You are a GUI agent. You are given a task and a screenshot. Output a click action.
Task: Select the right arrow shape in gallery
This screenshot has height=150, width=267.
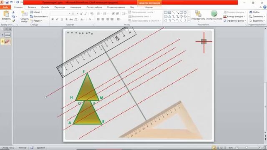(x=181, y=17)
